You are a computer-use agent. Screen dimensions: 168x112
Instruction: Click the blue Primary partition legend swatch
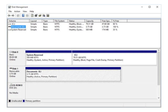pyautogui.click(x=24, y=101)
